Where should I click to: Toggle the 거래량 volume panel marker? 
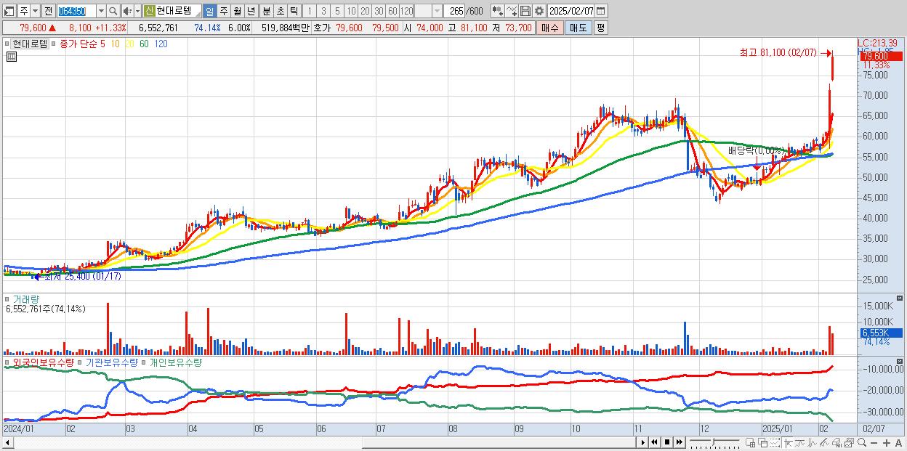tap(7, 298)
